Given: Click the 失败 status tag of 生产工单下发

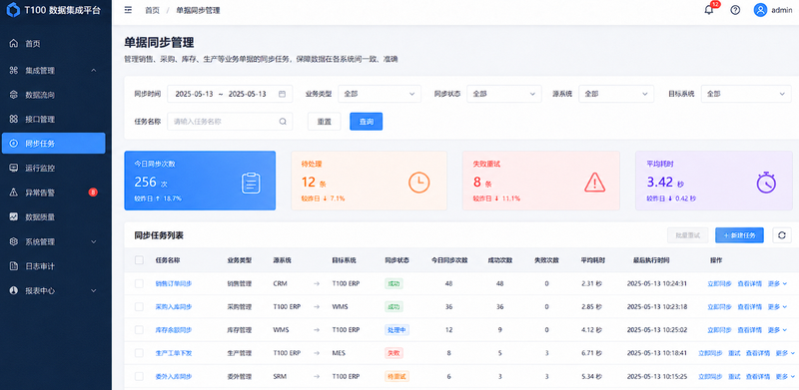Looking at the screenshot, I should click(394, 353).
